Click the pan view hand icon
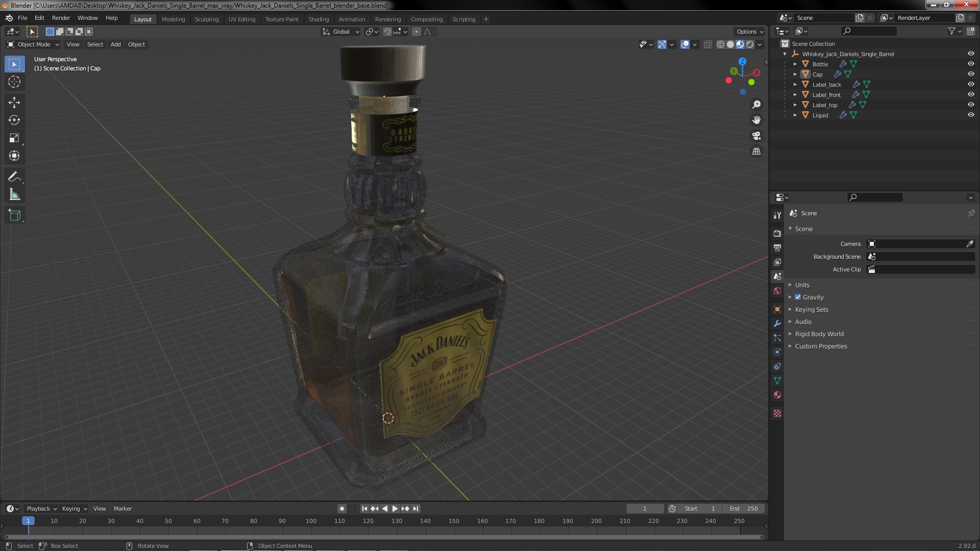The image size is (980, 551). click(756, 120)
